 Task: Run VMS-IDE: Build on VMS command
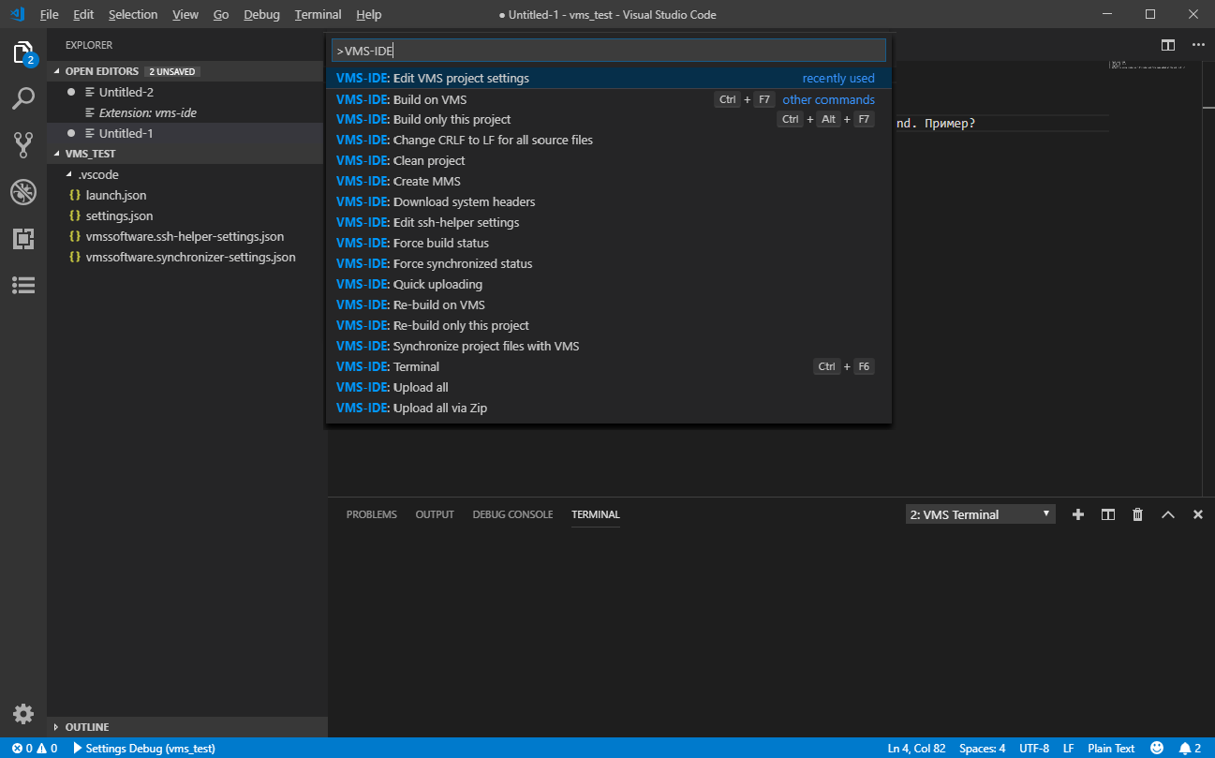tap(609, 99)
